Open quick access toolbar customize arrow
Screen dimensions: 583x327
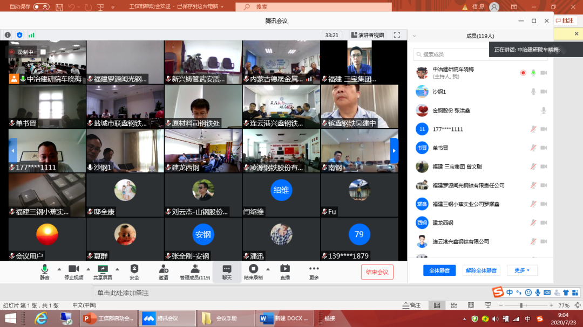pyautogui.click(x=113, y=6)
